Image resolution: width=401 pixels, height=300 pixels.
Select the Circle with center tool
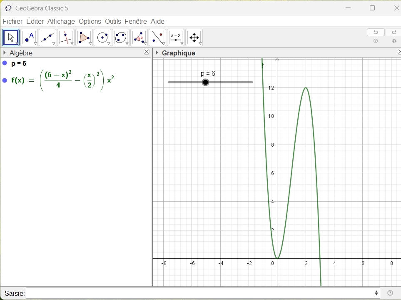point(102,37)
